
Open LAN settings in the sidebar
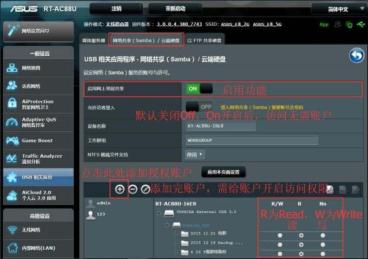pos(39,248)
